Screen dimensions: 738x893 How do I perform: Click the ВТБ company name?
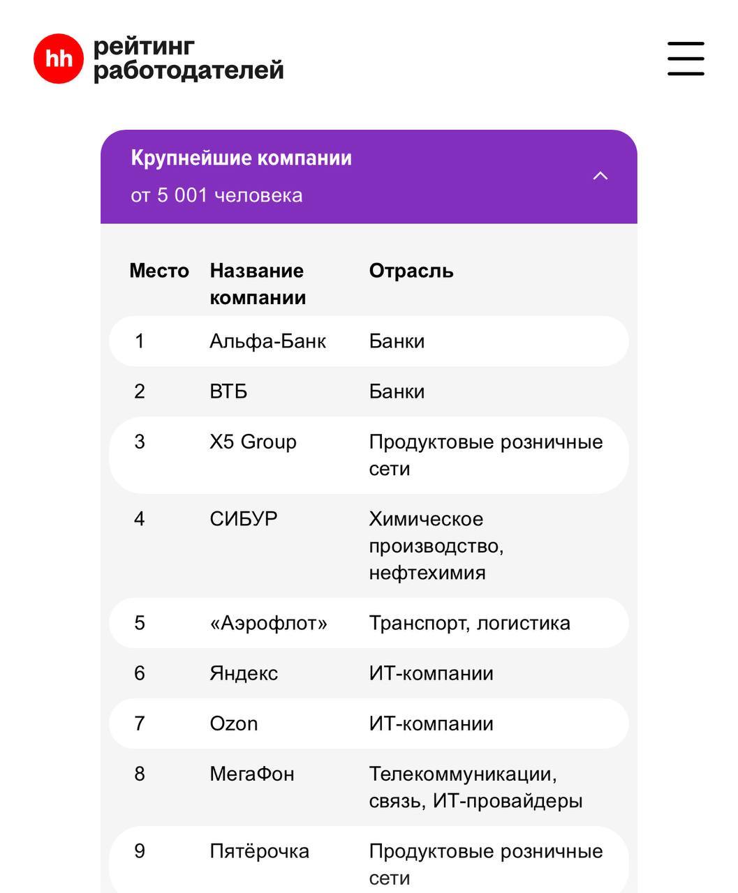pos(228,391)
